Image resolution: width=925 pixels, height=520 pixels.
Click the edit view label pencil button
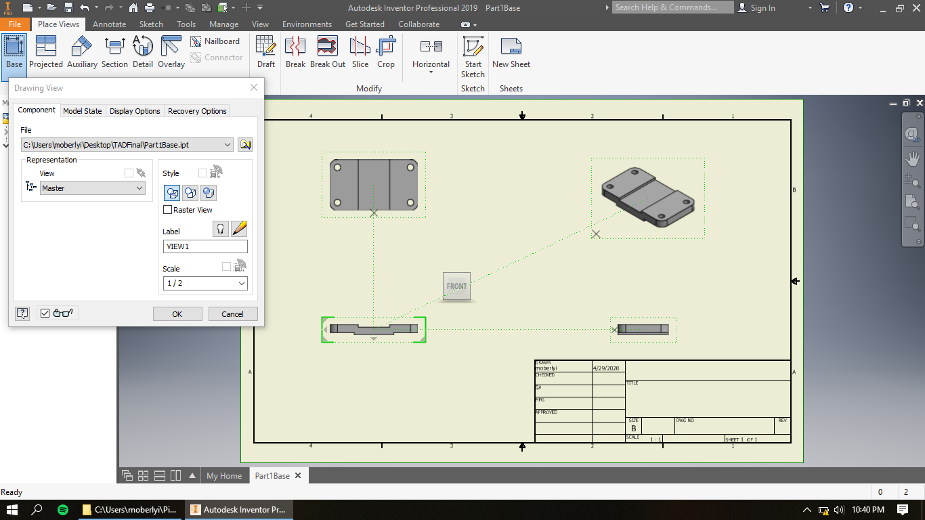pyautogui.click(x=239, y=229)
